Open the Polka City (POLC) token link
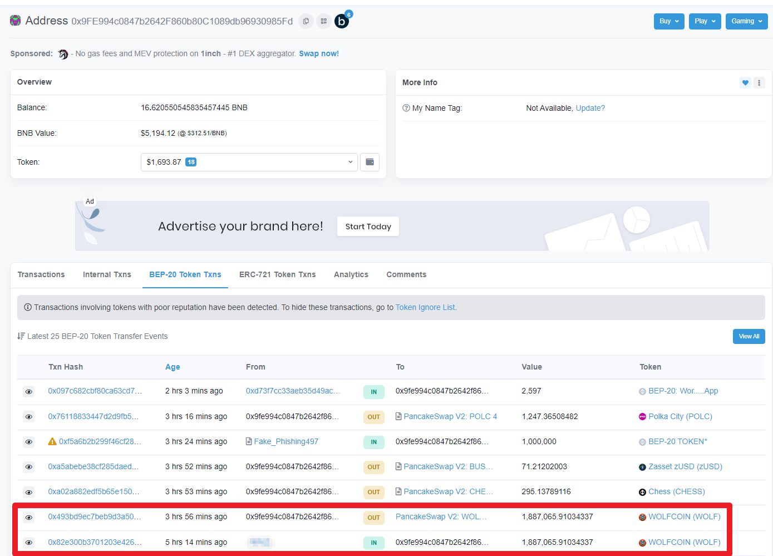The height and width of the screenshot is (556, 773). point(680,416)
